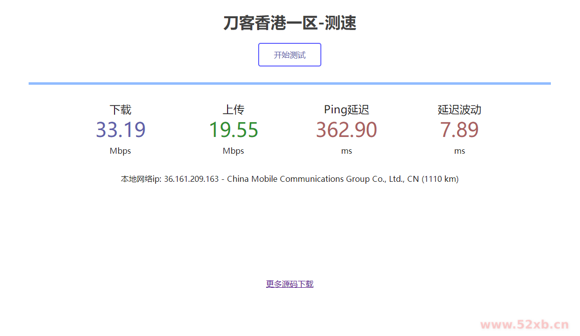Open the 更多源码下载 link

pyautogui.click(x=289, y=284)
